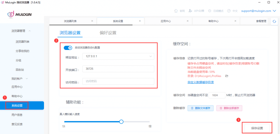Open the cache folder icon next to D:\MuLogin\.Profiles
Image resolution: width=280 pixels, height=134 pixels.
tap(226, 76)
